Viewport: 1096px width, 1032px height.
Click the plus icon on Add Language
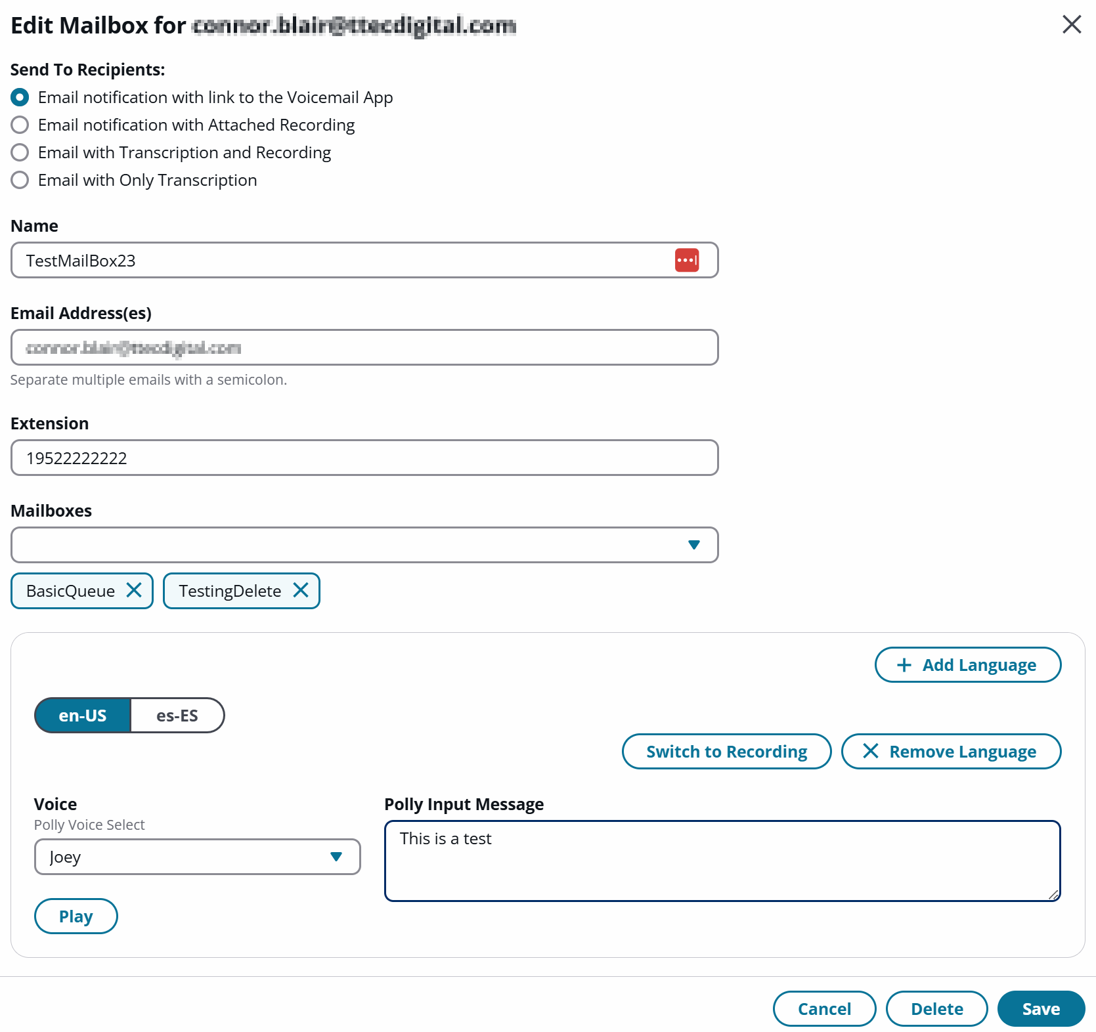point(904,665)
